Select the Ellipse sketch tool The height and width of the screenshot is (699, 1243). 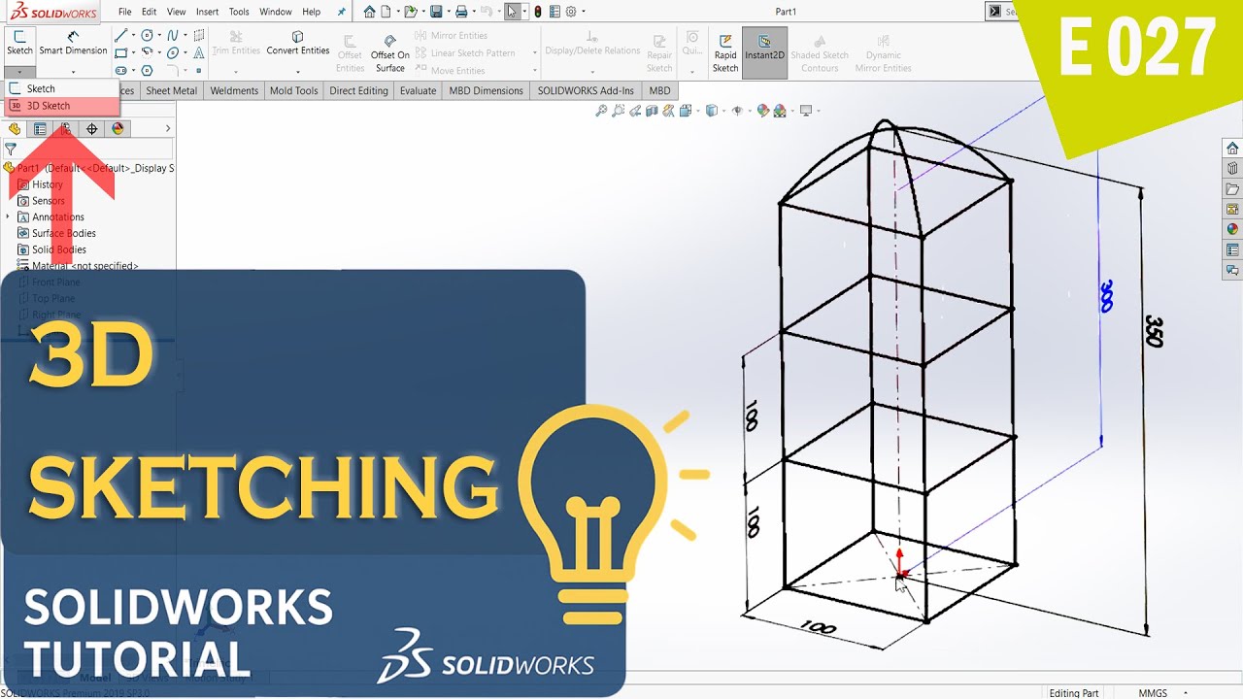[x=173, y=52]
